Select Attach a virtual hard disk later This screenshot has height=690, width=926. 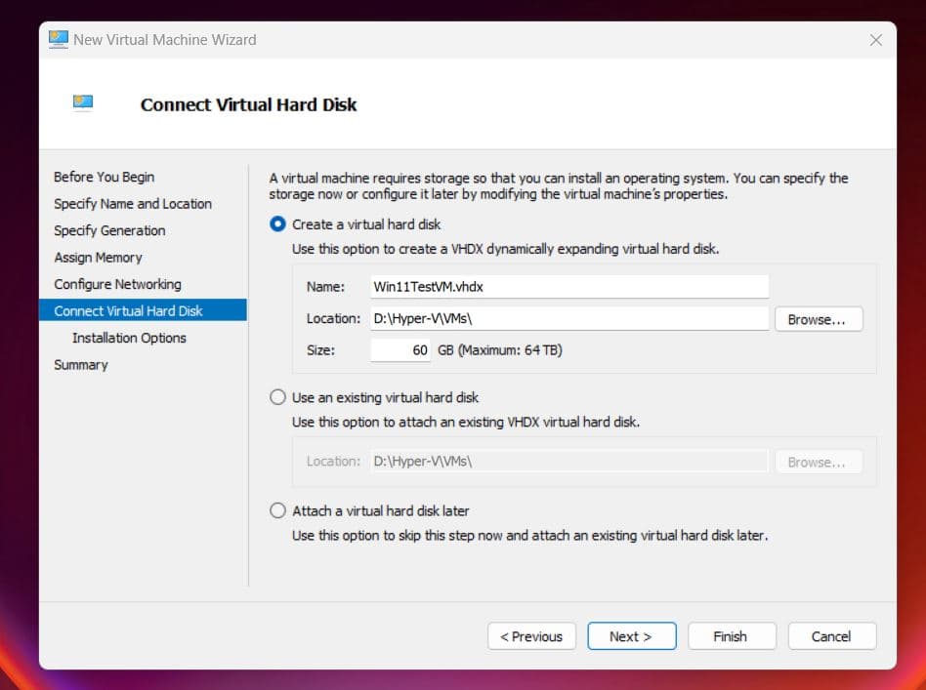(277, 511)
